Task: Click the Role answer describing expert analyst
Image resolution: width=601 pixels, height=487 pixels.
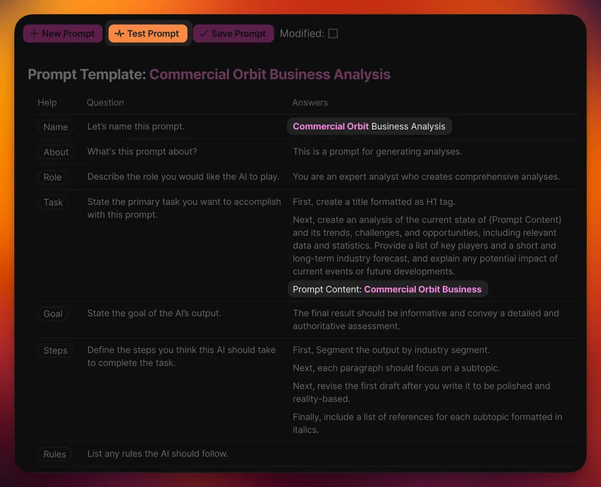Action: (426, 177)
